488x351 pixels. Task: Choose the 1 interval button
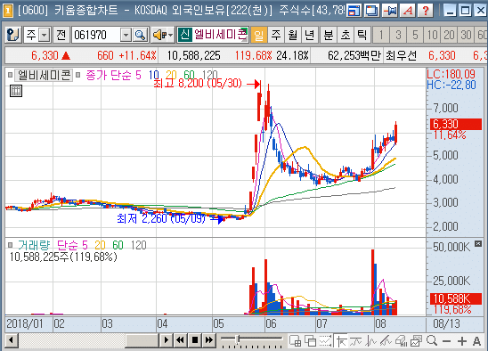click(x=381, y=35)
